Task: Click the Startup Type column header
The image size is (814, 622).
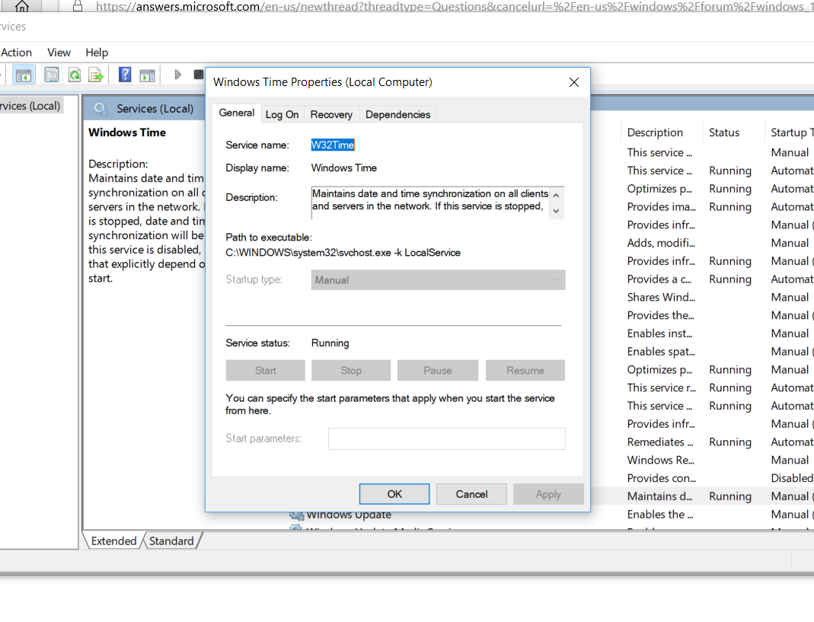Action: (792, 132)
